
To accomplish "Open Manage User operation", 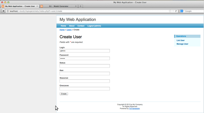I will click(182, 44).
